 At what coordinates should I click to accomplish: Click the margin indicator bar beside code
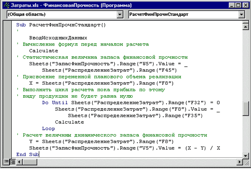pyautogui.click(x=7, y=89)
